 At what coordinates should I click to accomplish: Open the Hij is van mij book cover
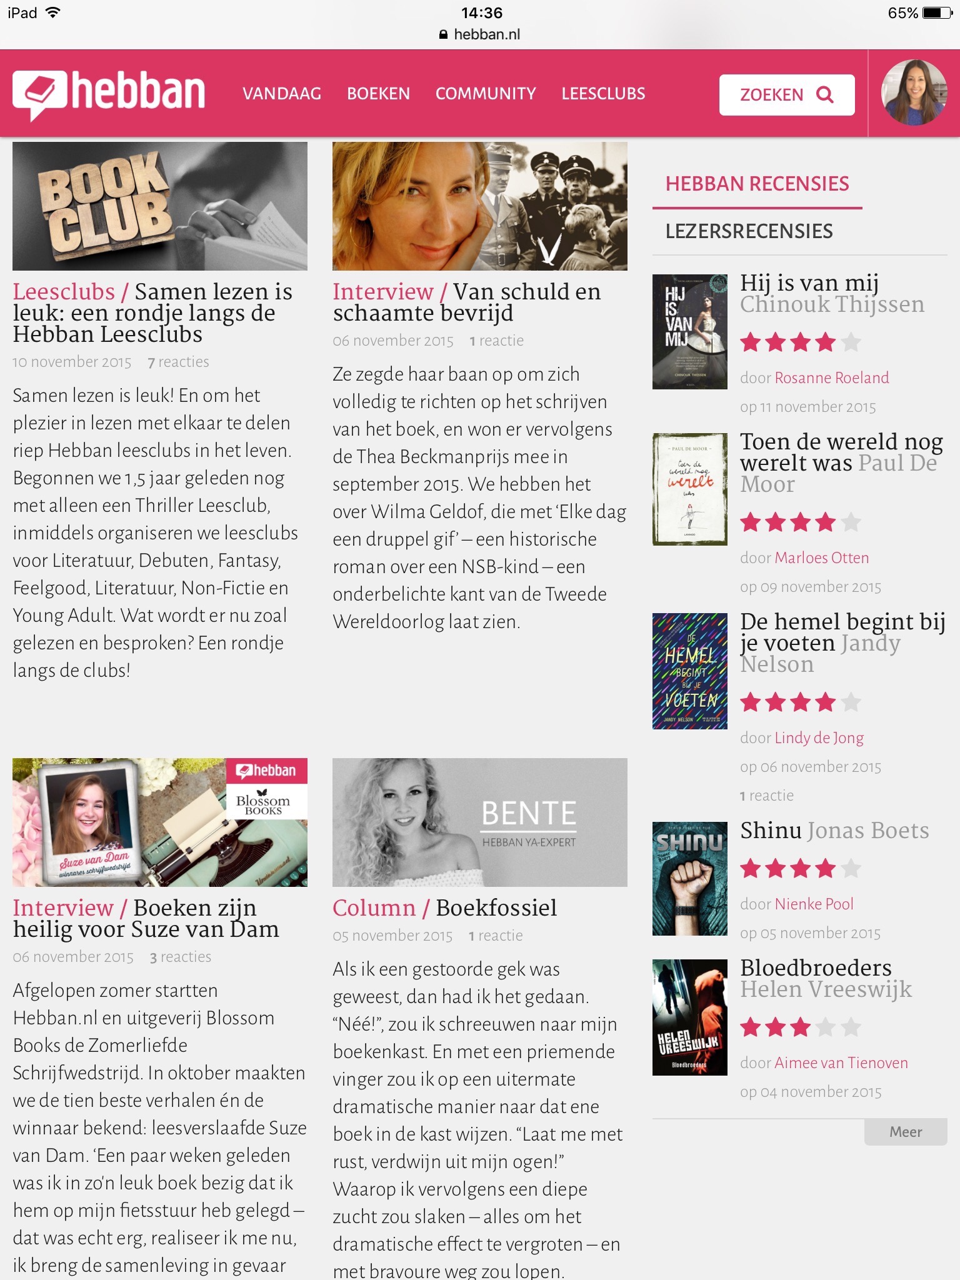(690, 331)
